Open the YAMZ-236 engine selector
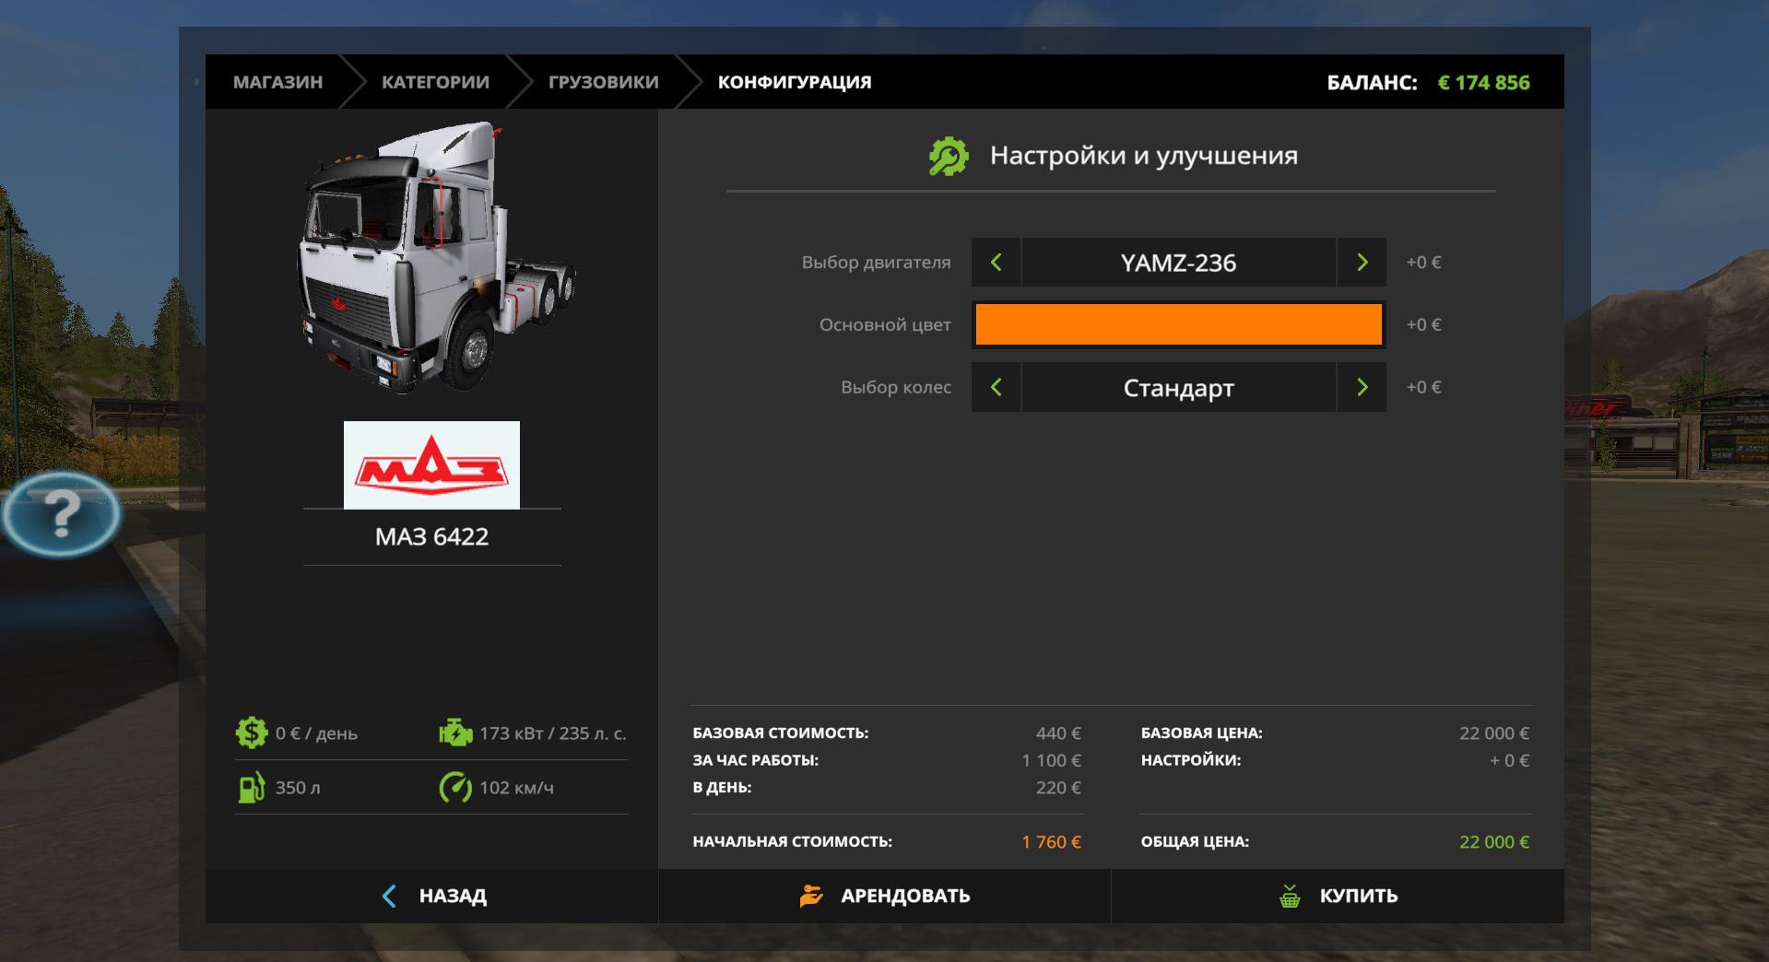The height and width of the screenshot is (962, 1769). coord(1178,263)
